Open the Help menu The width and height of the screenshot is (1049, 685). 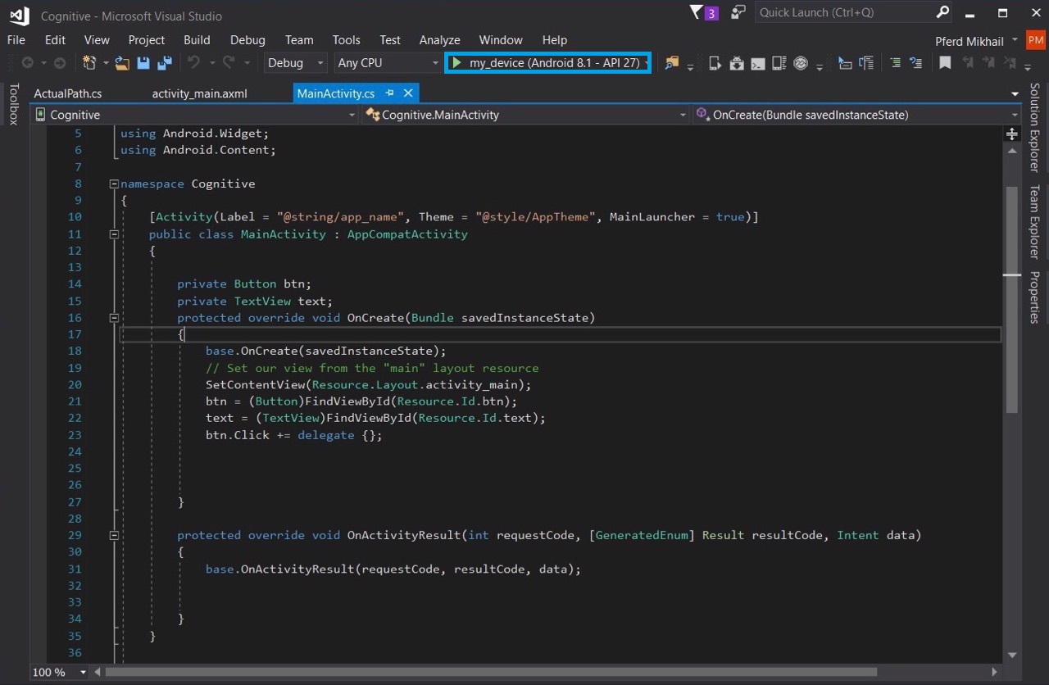pyautogui.click(x=555, y=39)
